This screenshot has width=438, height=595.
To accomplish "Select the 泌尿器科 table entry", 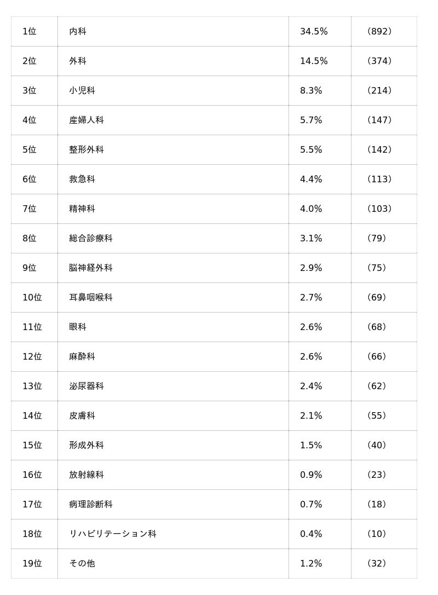I will point(87,386).
